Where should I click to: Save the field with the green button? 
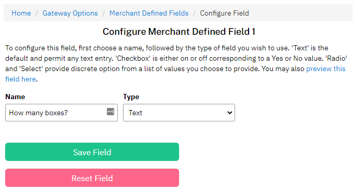(92, 152)
